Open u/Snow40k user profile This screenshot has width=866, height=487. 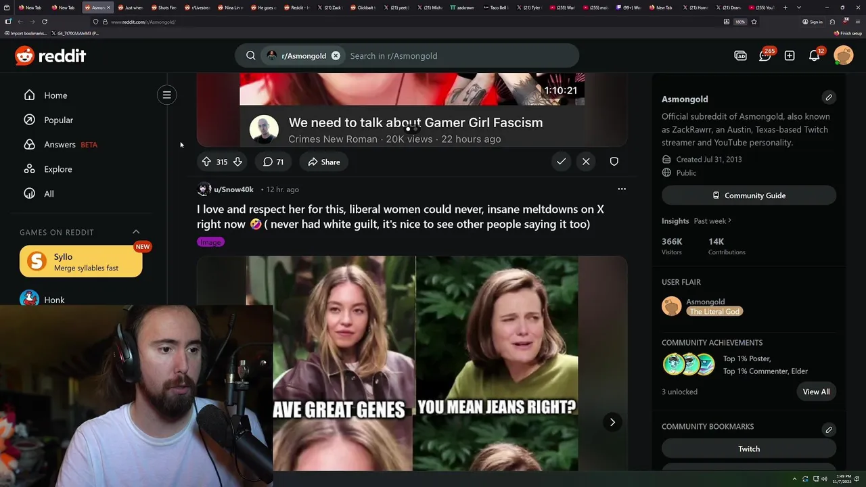coord(233,189)
